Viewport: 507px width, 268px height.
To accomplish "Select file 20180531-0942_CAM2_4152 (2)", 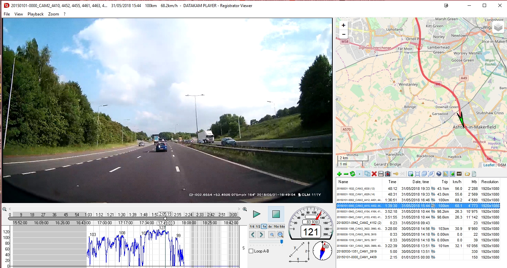I will click(418, 223).
